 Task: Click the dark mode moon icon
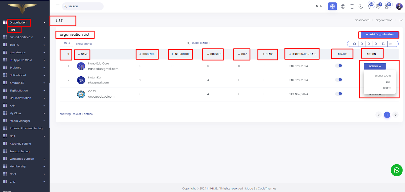click(x=361, y=7)
